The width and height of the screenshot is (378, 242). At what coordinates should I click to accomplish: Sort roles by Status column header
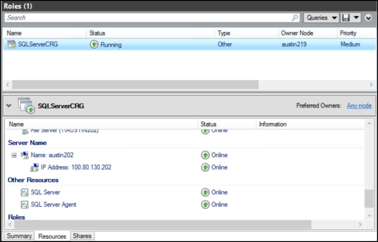[x=151, y=33]
